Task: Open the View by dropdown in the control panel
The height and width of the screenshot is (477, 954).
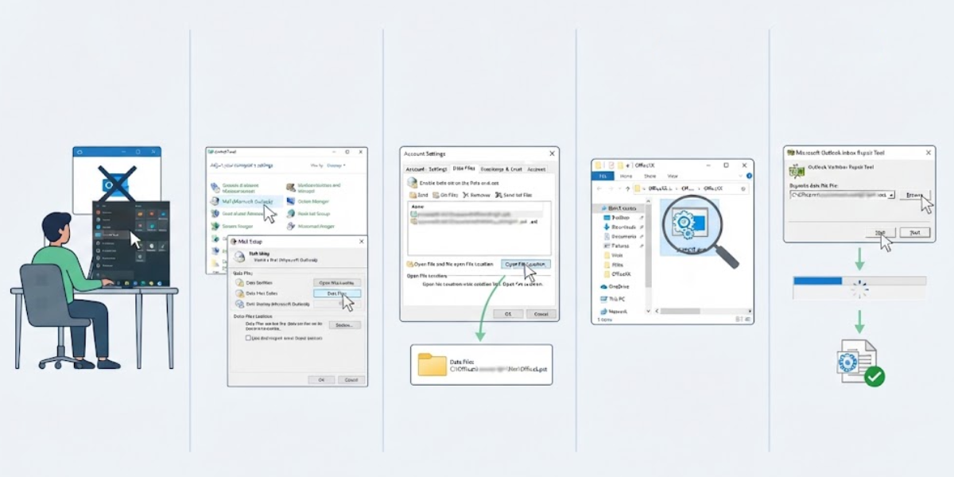Action: point(336,165)
